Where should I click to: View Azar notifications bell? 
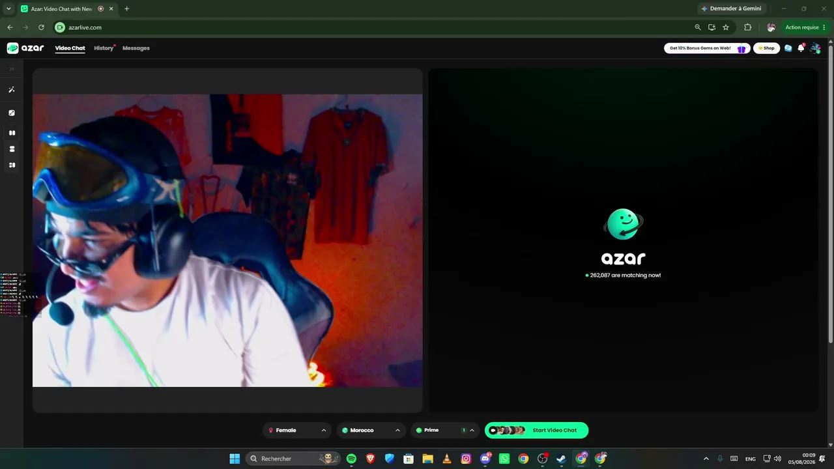pos(801,48)
